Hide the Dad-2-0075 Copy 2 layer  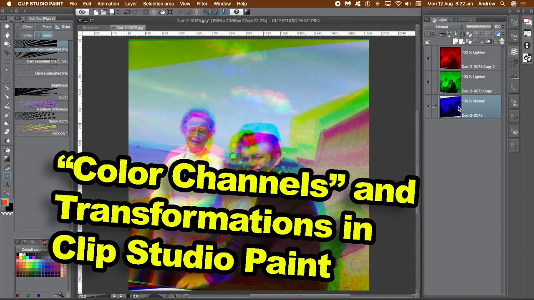tap(428, 58)
